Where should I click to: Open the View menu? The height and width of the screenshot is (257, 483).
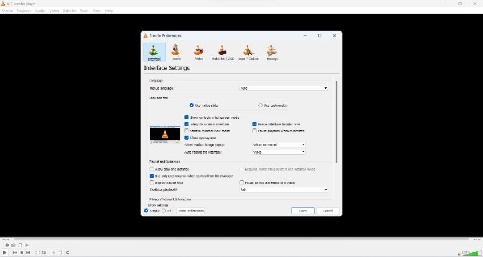pos(96,11)
